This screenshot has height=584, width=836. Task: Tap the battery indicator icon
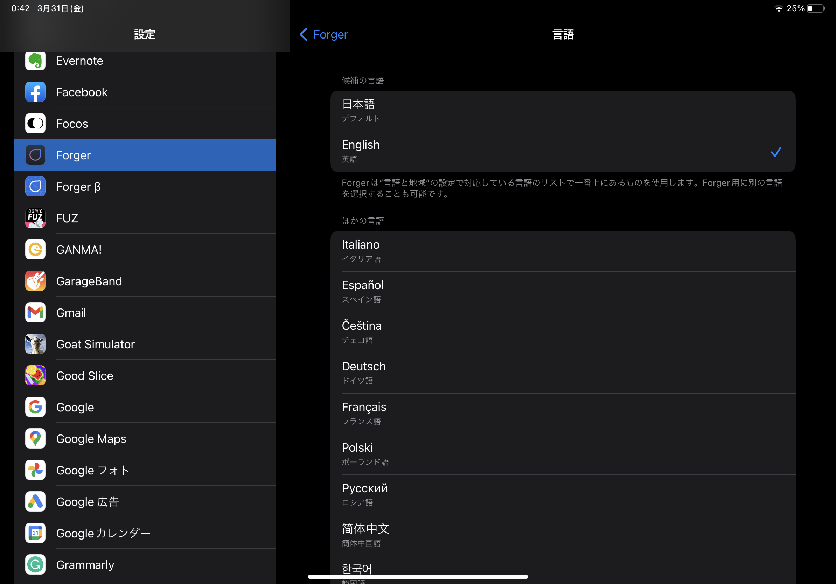pos(816,8)
